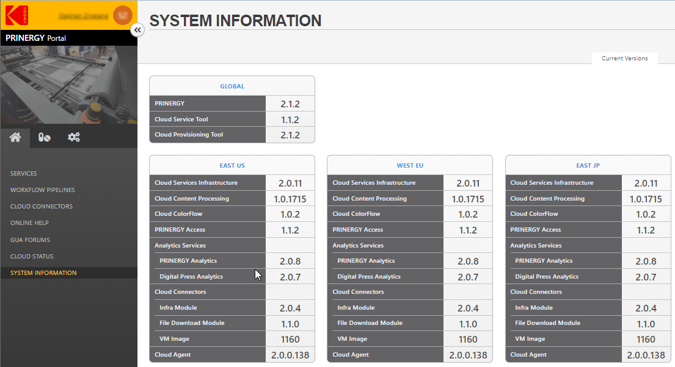675x367 pixels.
Task: Select Digital Press Analytics label in East JP
Action: [547, 277]
